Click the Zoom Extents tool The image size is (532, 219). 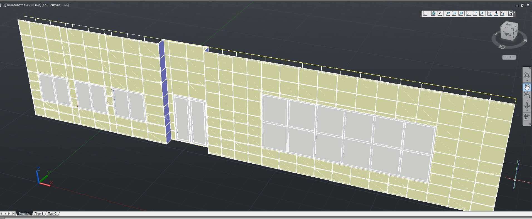tap(527, 95)
